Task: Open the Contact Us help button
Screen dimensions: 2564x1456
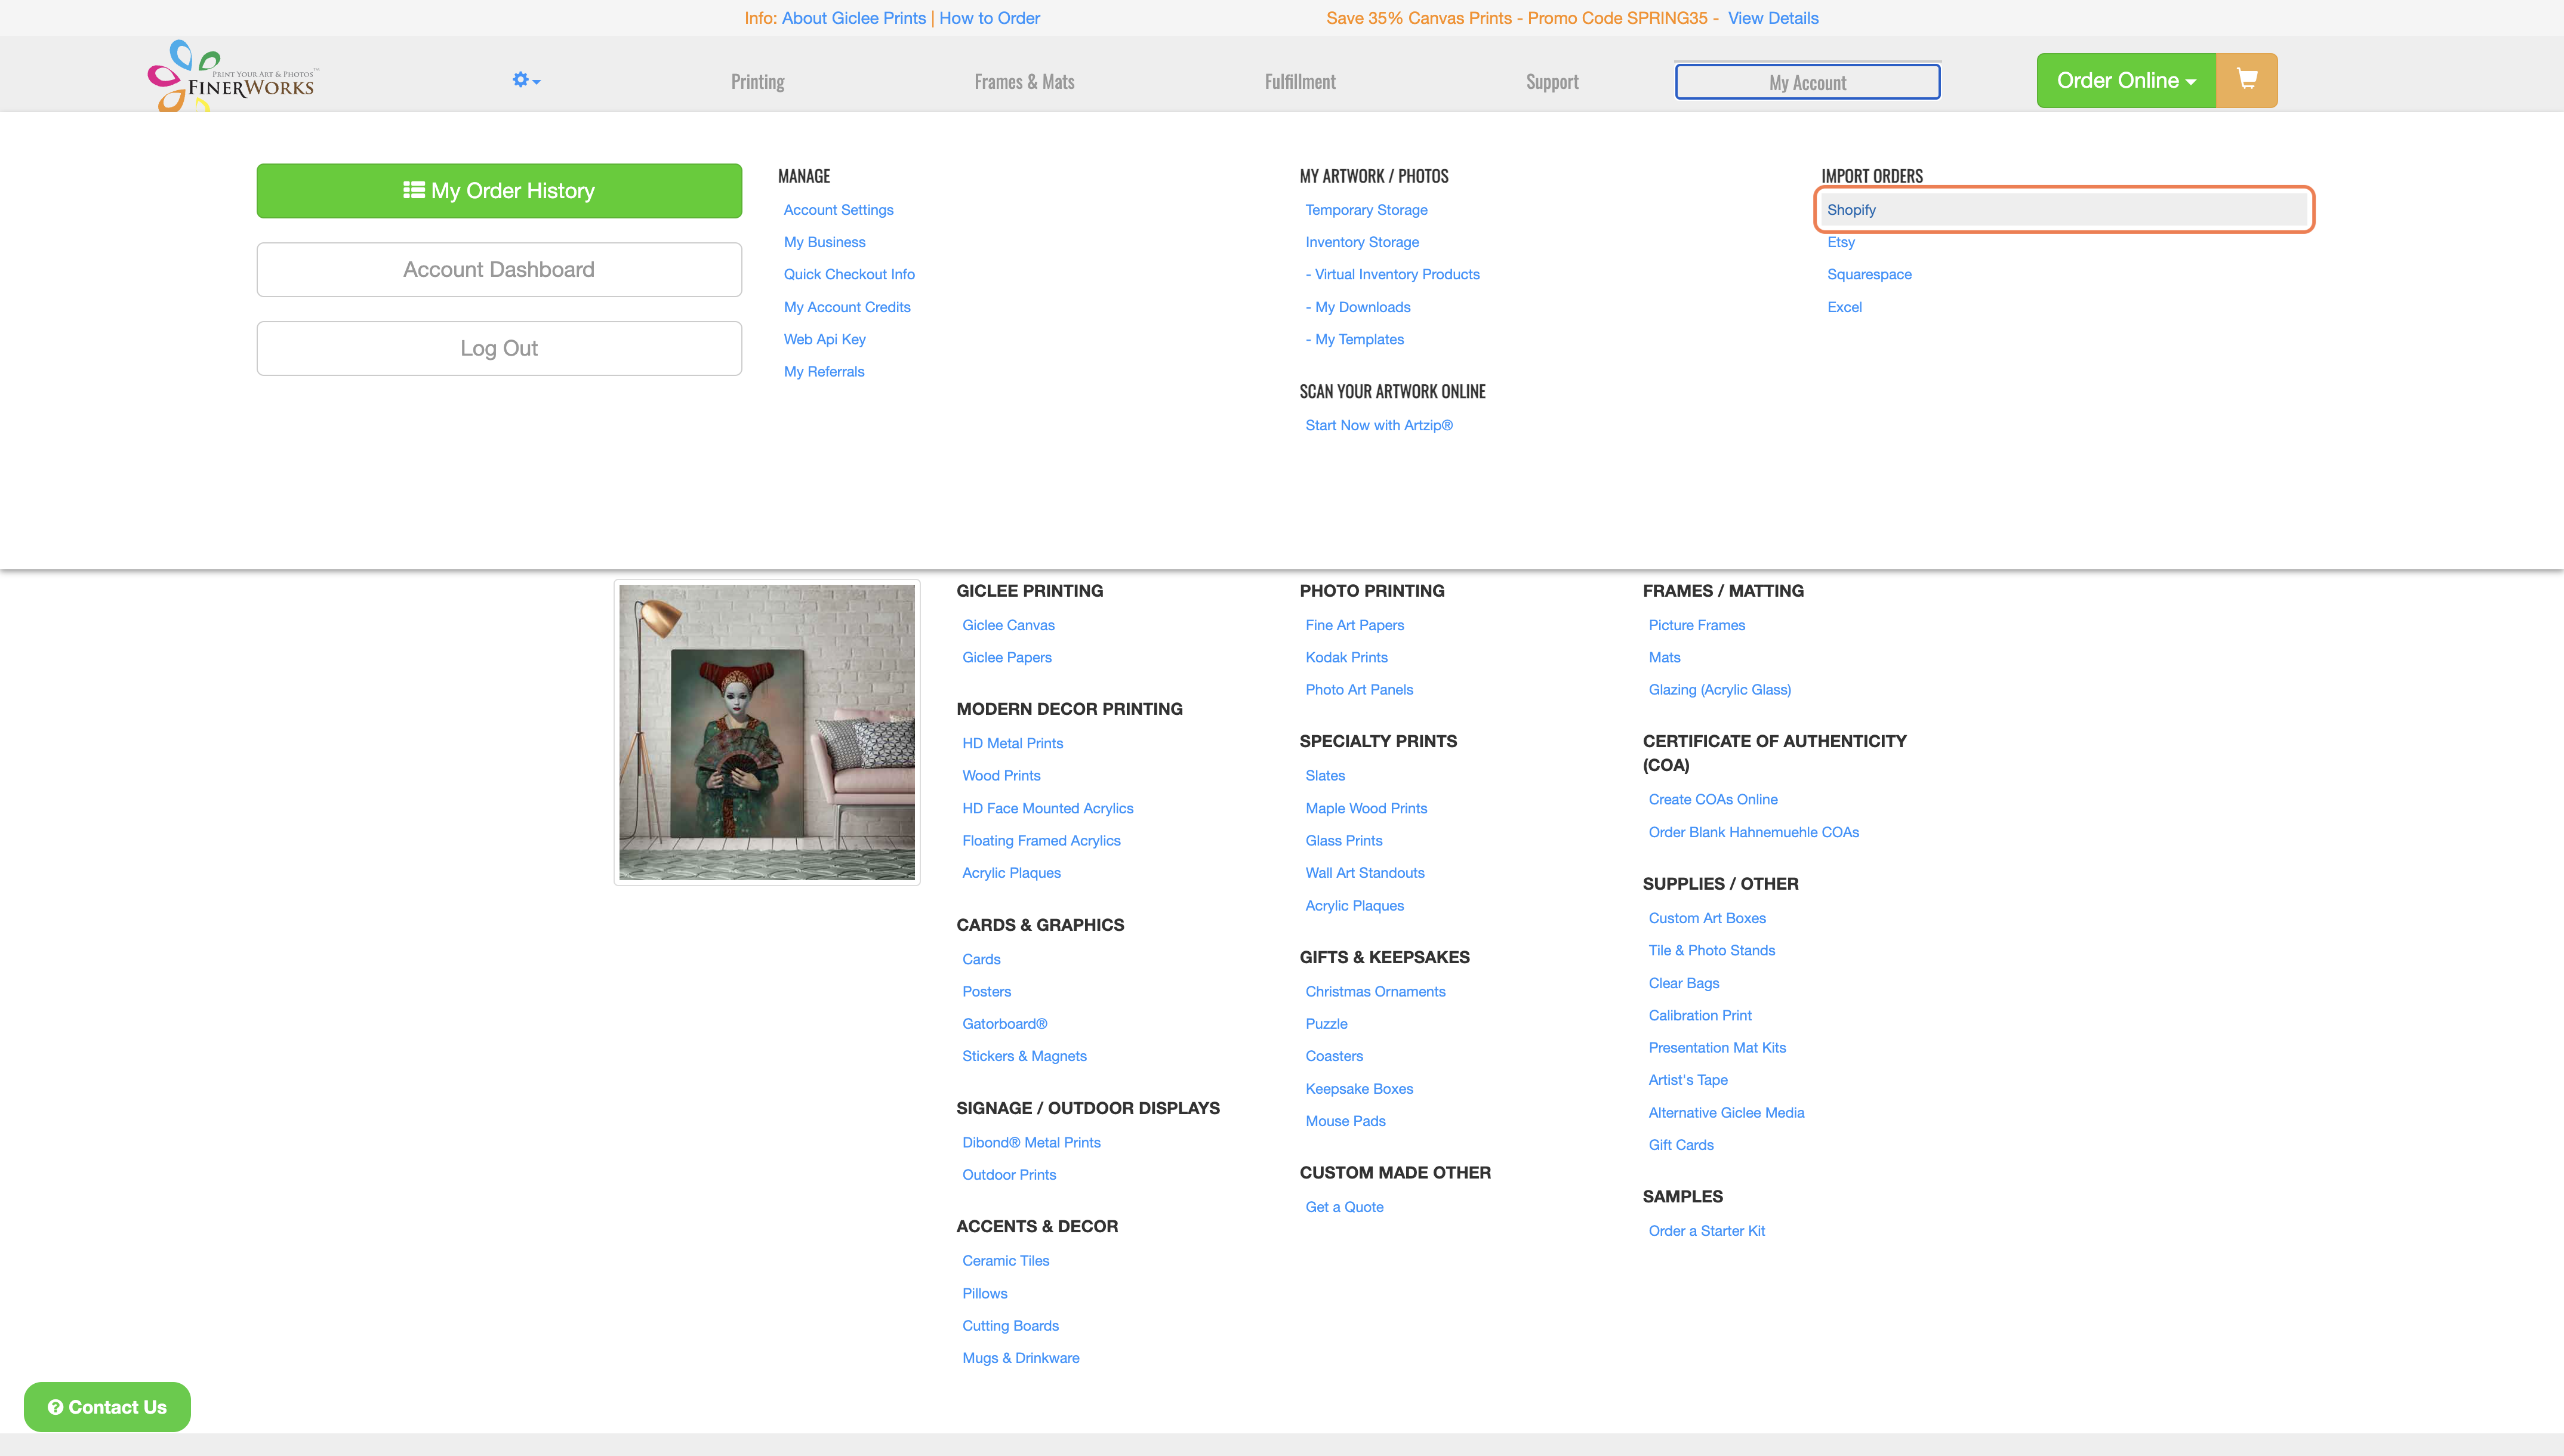Action: pyautogui.click(x=107, y=1406)
